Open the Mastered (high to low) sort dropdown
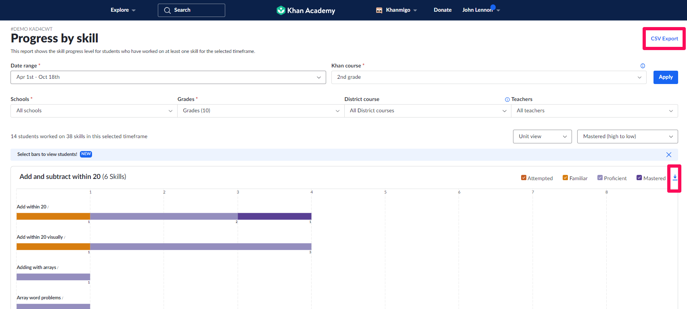 [628, 137]
